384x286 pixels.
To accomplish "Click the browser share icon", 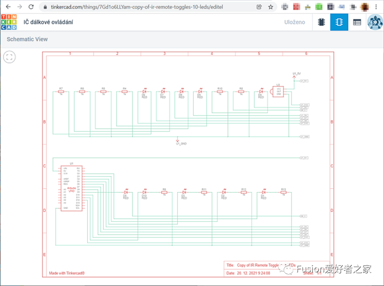I will [259, 7].
